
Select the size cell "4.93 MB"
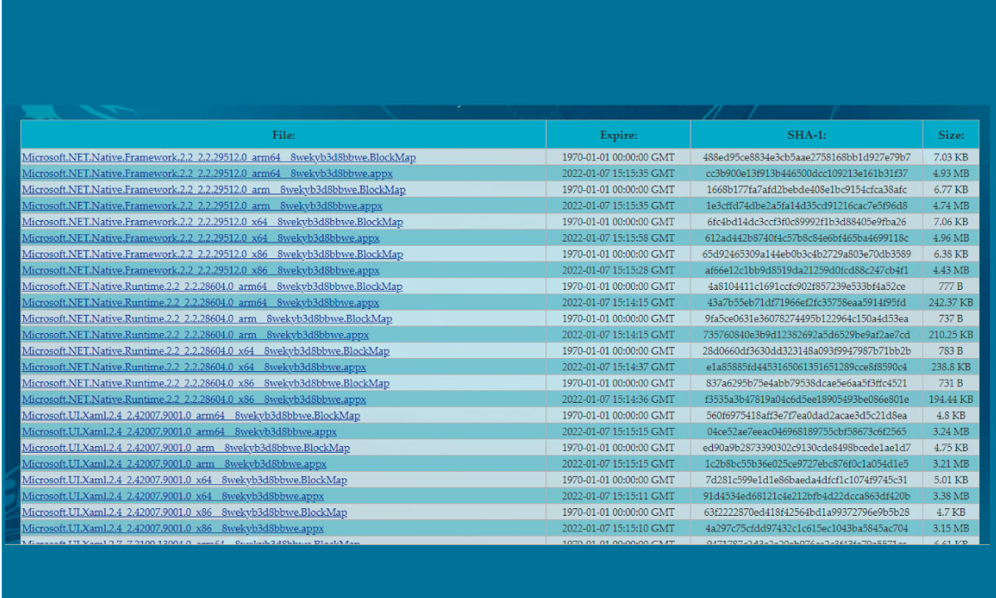pos(951,174)
